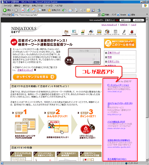Viewport: 149px width, 165px height.
Task: Expand the Mail icon dropdown arrow
Action: click(73, 10)
